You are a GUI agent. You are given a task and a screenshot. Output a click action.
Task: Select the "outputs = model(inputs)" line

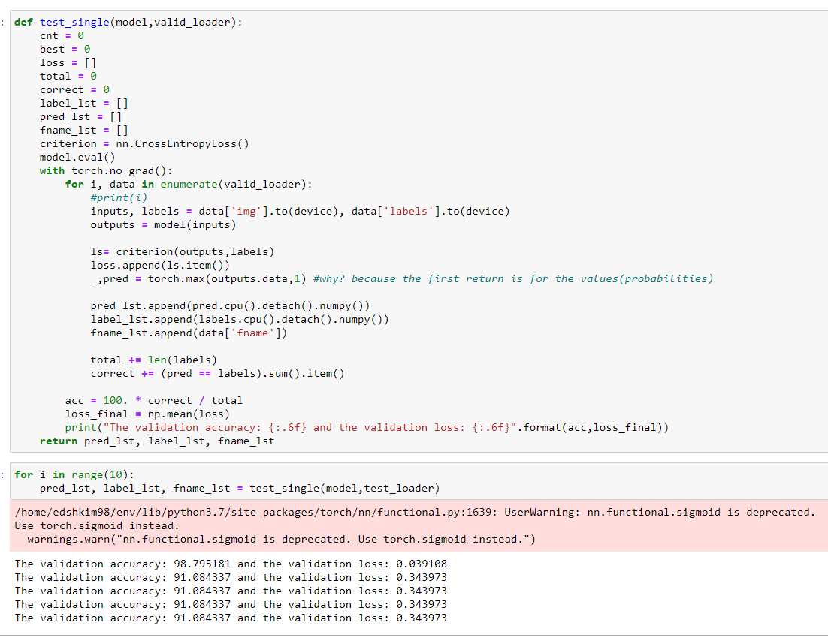pos(163,225)
